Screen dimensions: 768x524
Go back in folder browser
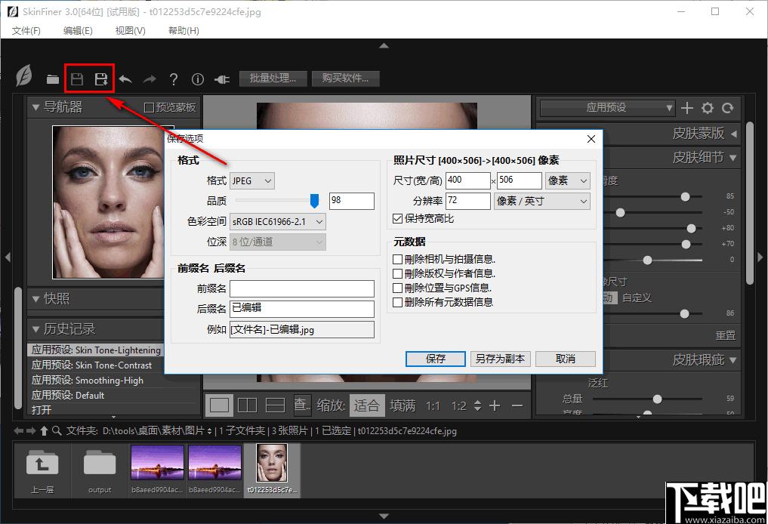coord(18,431)
